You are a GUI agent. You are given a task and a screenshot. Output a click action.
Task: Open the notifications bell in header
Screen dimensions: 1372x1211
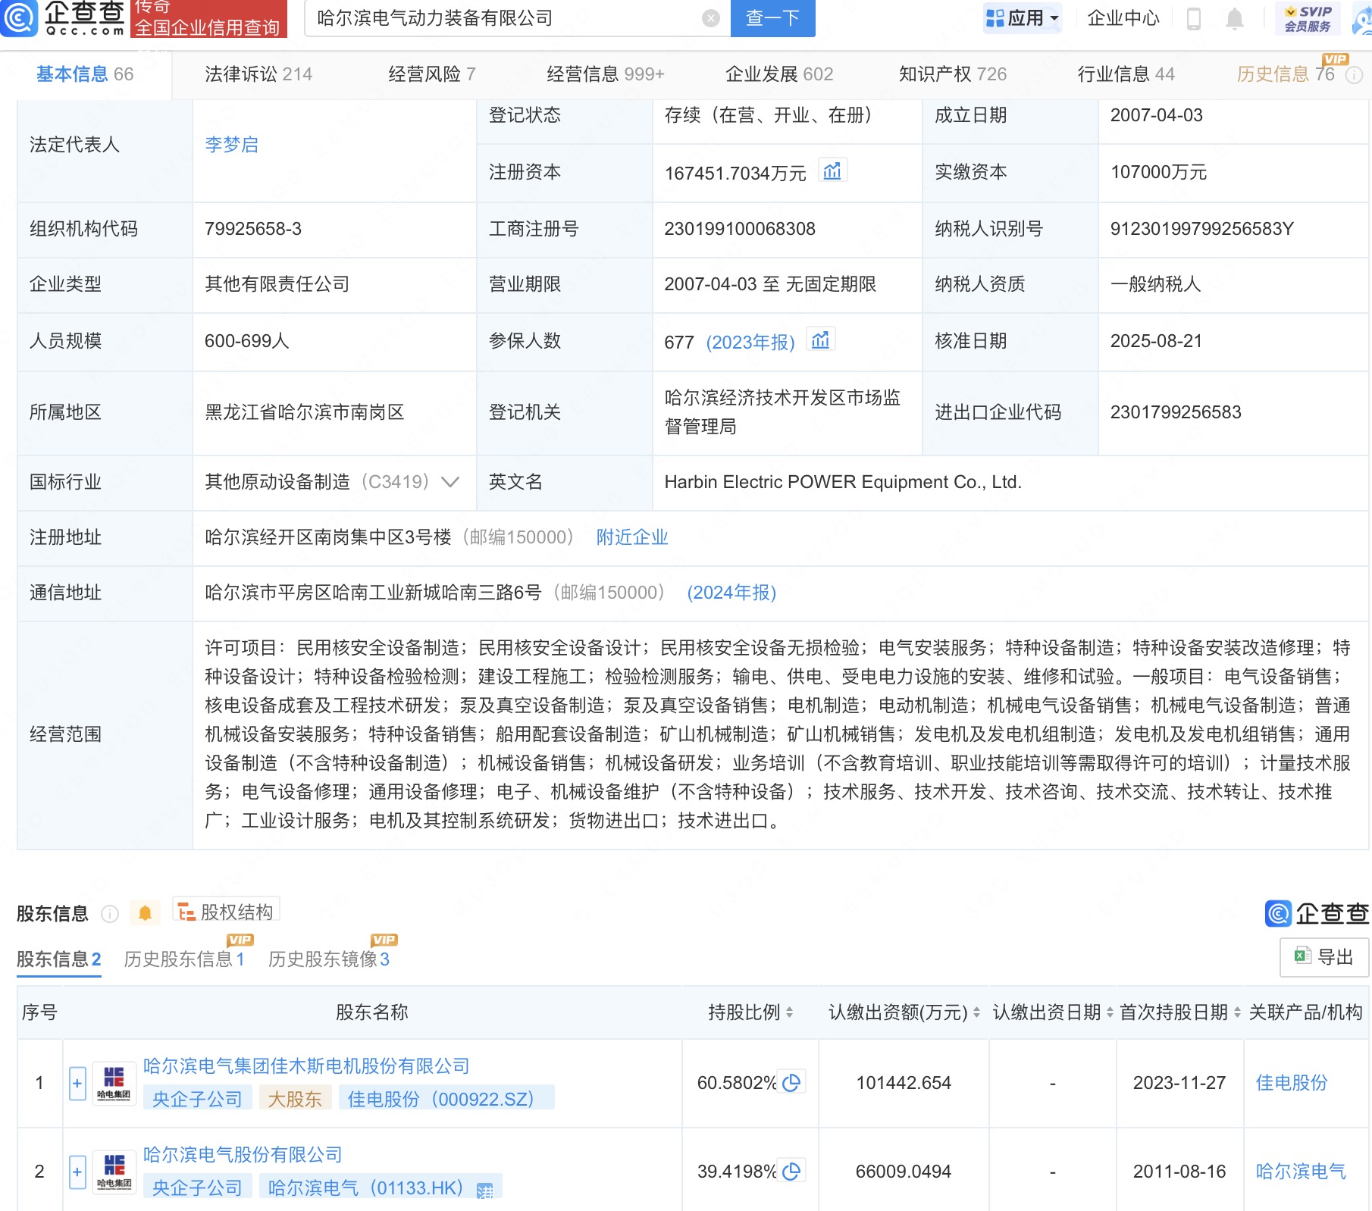(x=1234, y=18)
